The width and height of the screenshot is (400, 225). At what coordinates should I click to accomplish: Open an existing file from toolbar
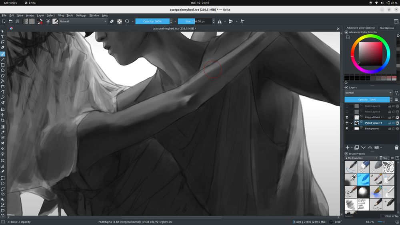coord(10,22)
